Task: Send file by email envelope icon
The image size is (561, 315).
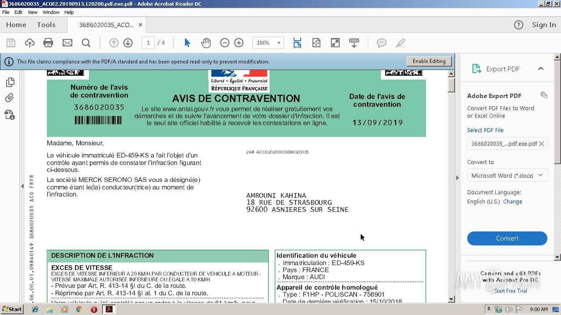Action: click(67, 43)
